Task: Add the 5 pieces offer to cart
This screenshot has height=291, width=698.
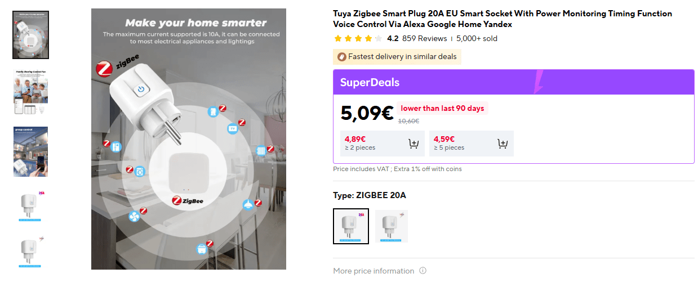Action: [503, 144]
